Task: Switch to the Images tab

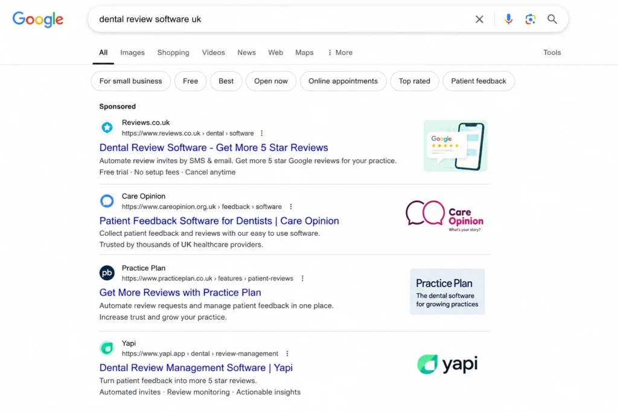Action: click(x=132, y=52)
